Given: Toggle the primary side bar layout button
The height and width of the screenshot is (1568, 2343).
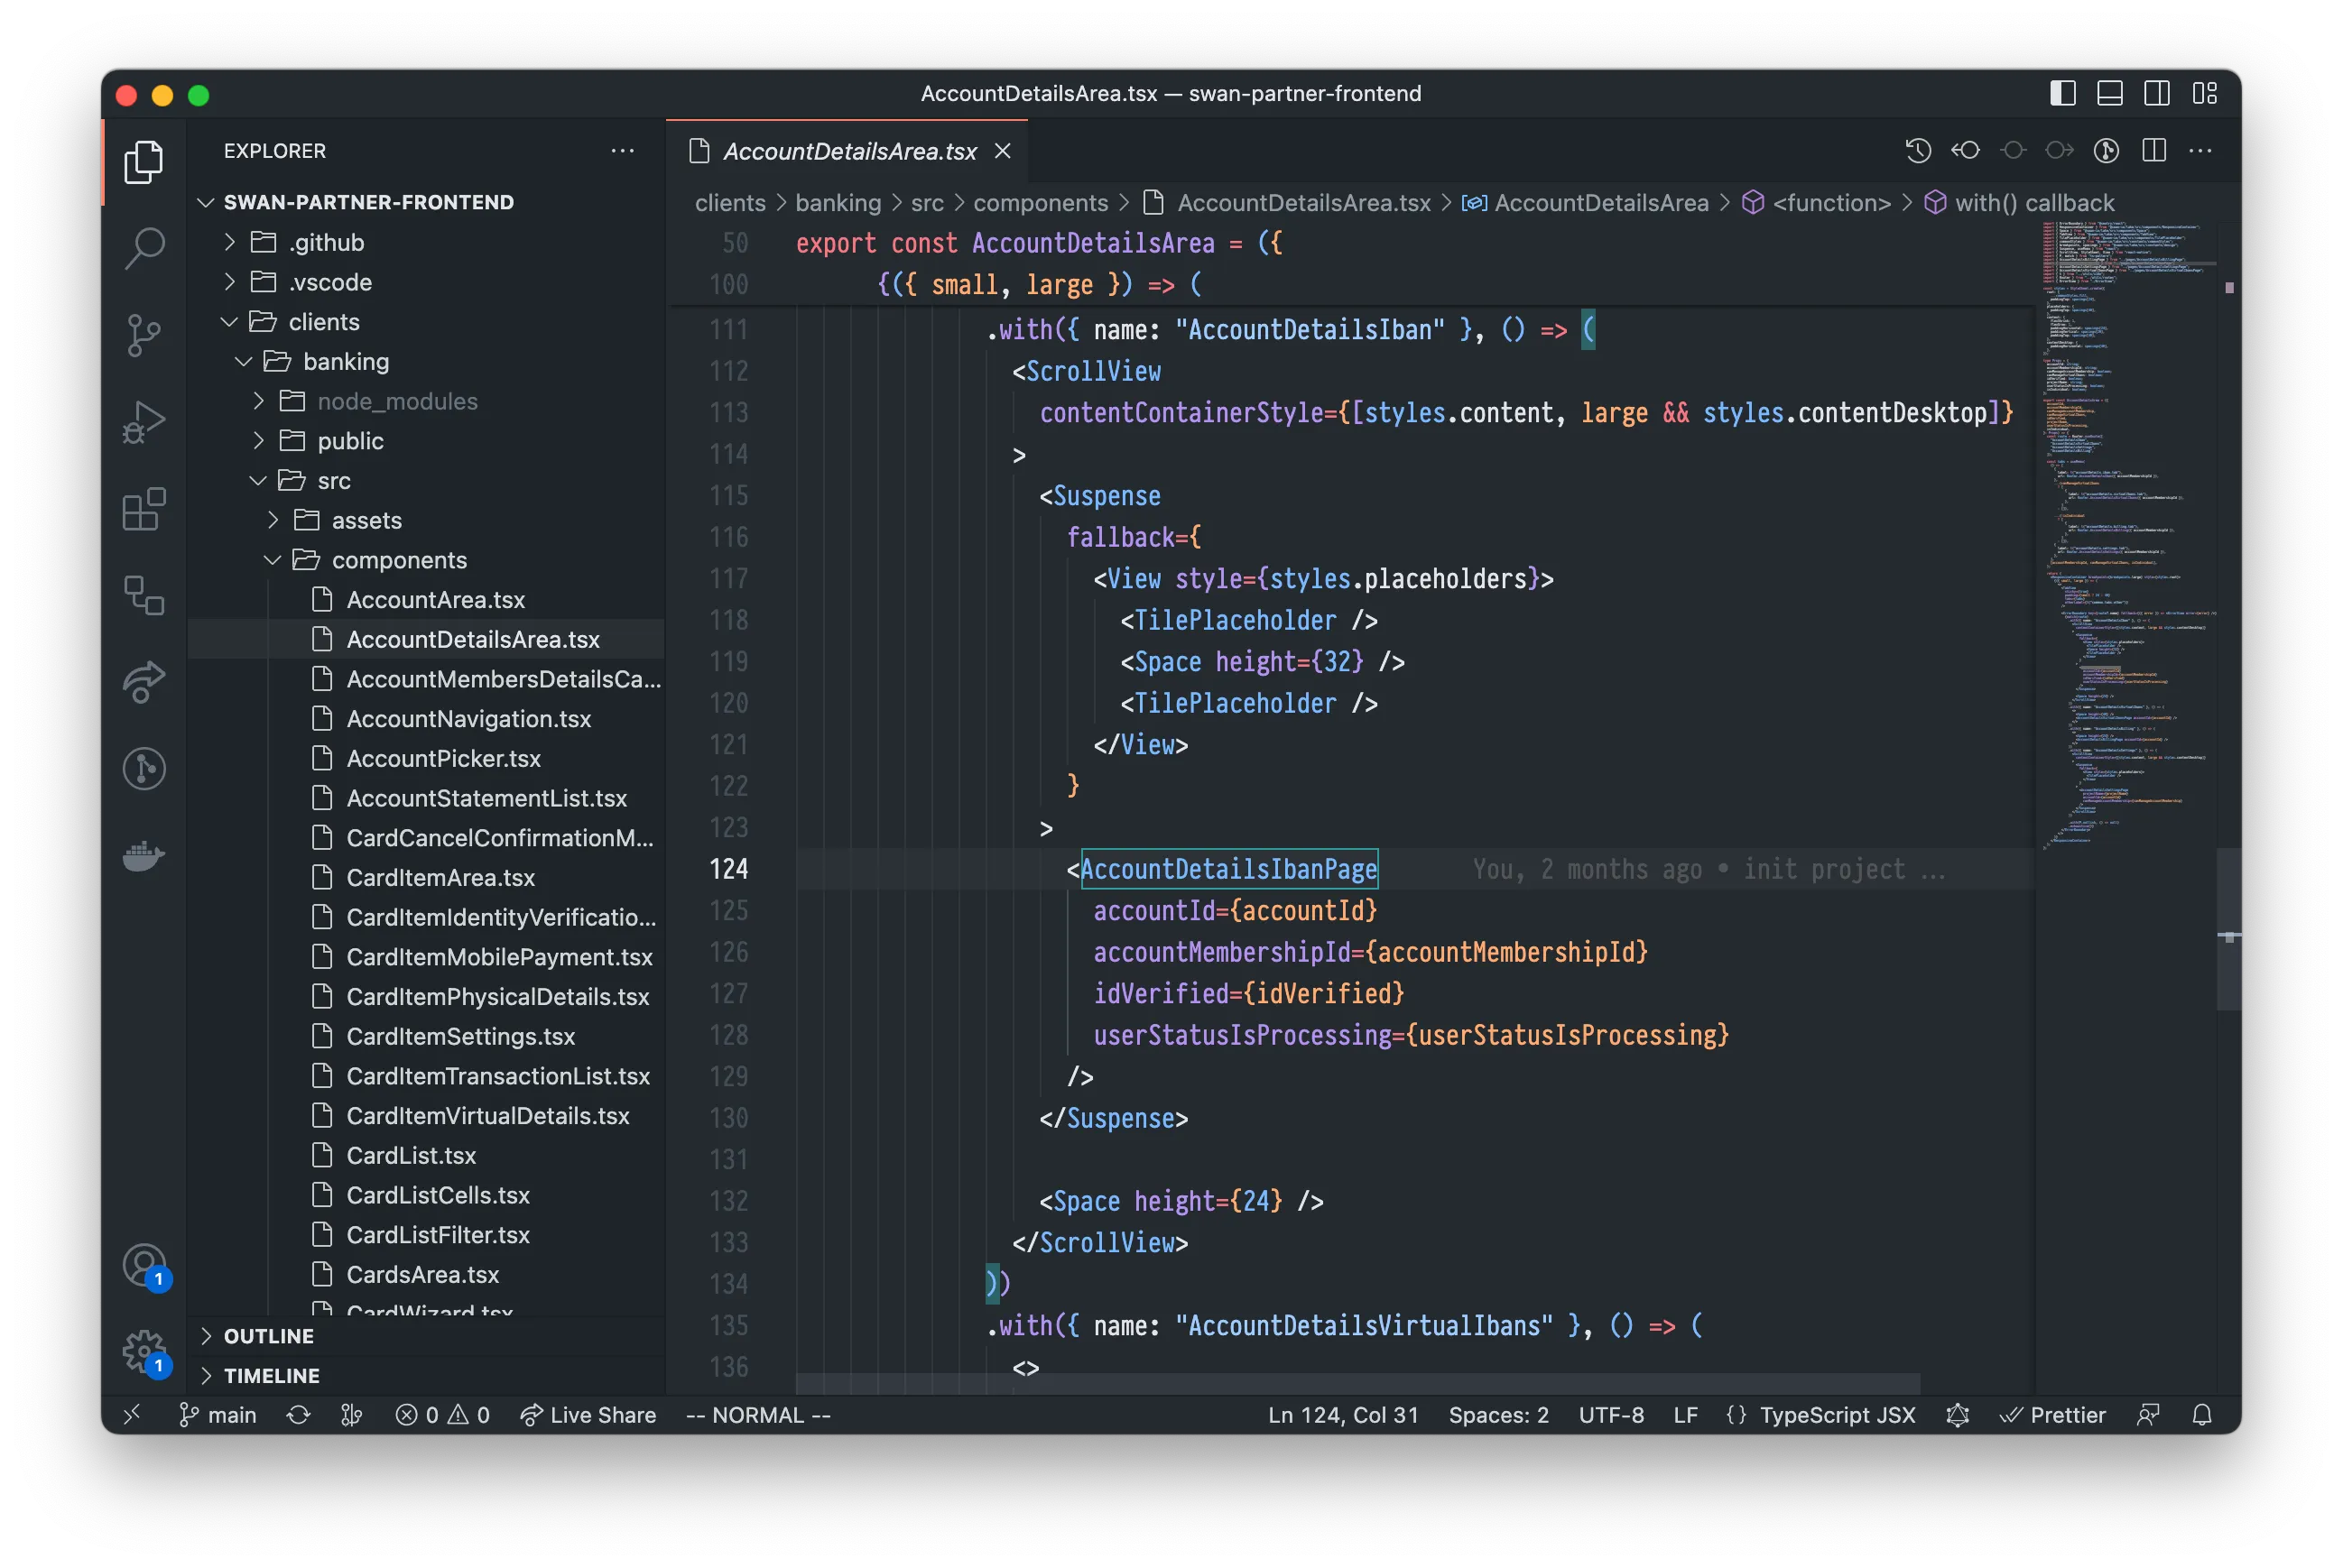Looking at the screenshot, I should 2063,94.
